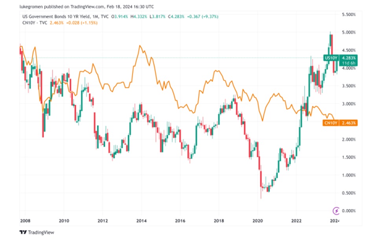This screenshot has height=242, width=368.
Task: Click the 2008 label on the time axis
Action: 26,220
